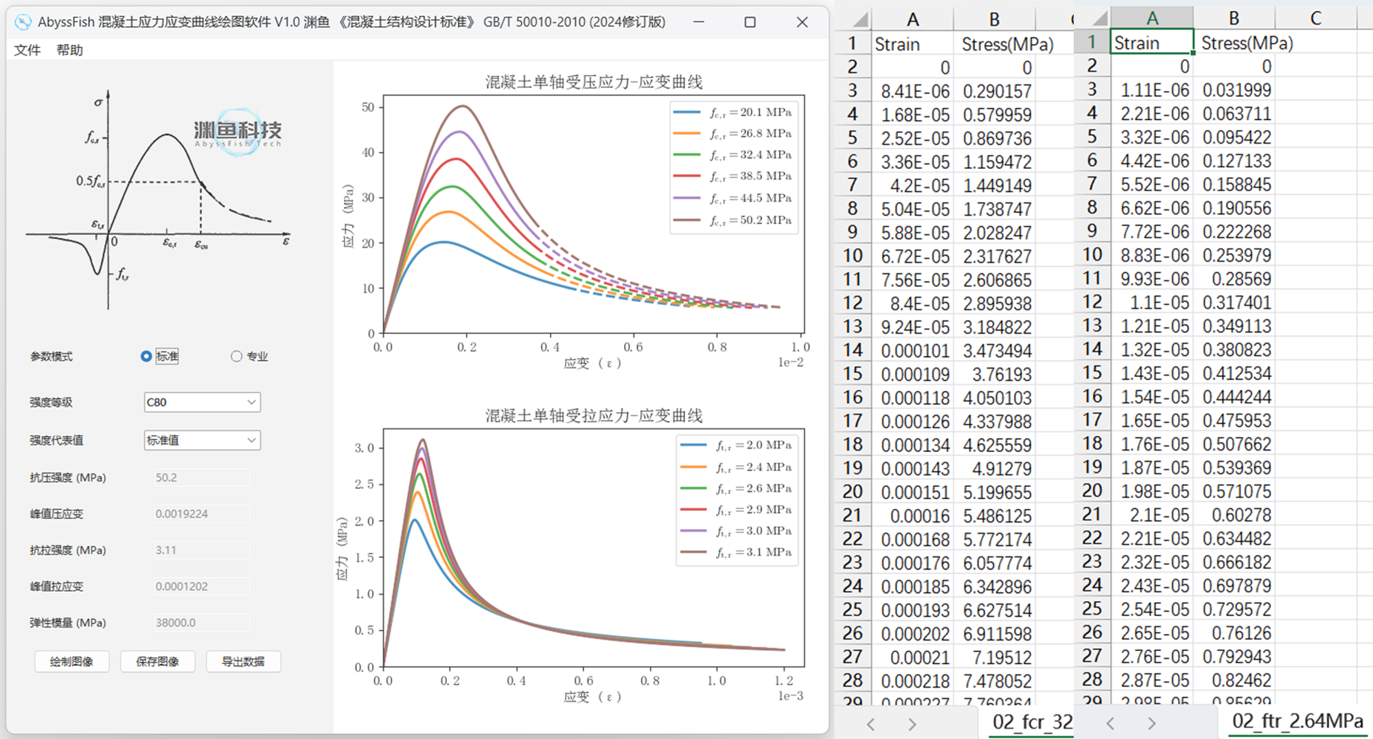The height and width of the screenshot is (739, 1373).
Task: Expand the 强度代表值 dropdown
Action: [202, 440]
